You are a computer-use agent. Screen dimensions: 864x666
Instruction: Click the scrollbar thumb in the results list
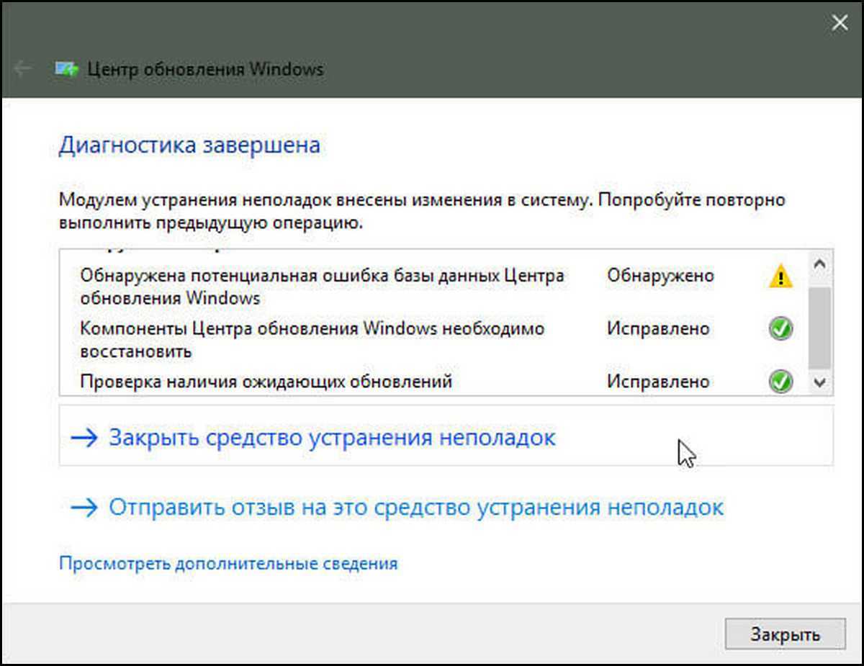819,328
